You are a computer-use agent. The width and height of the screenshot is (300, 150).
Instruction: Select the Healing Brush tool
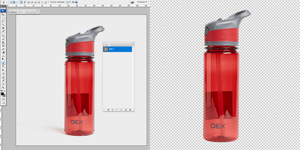(3, 36)
